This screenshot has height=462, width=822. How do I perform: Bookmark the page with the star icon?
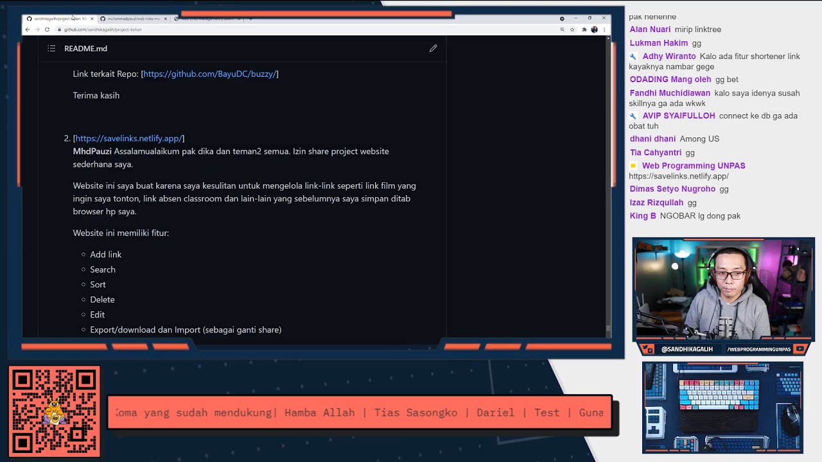point(572,30)
